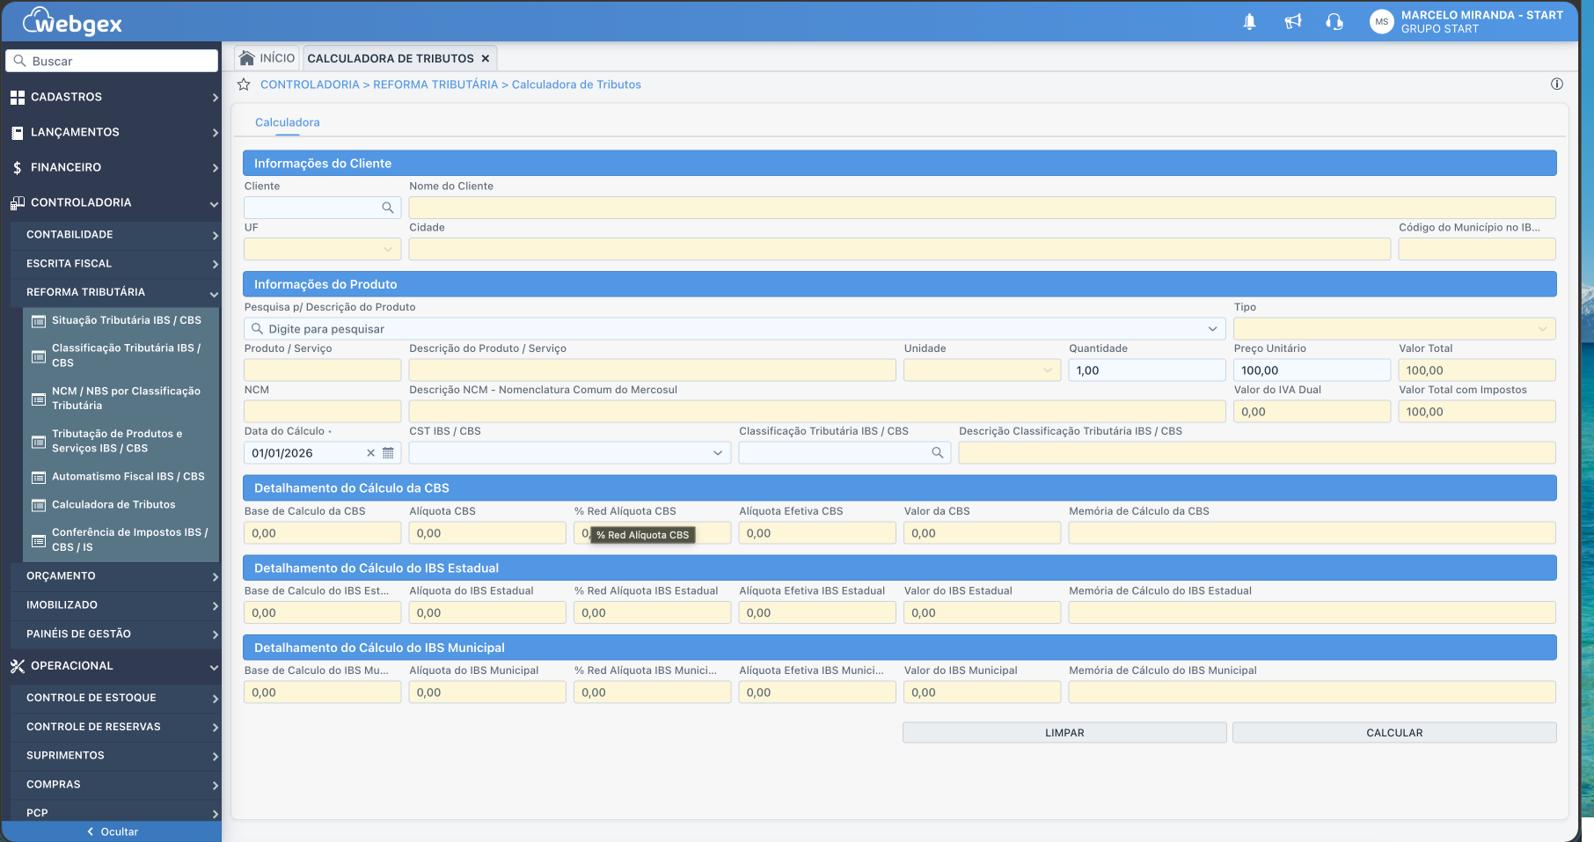The height and width of the screenshot is (842, 1594).
Task: Expand the LANÇAMENTOS menu
Action: tap(113, 132)
